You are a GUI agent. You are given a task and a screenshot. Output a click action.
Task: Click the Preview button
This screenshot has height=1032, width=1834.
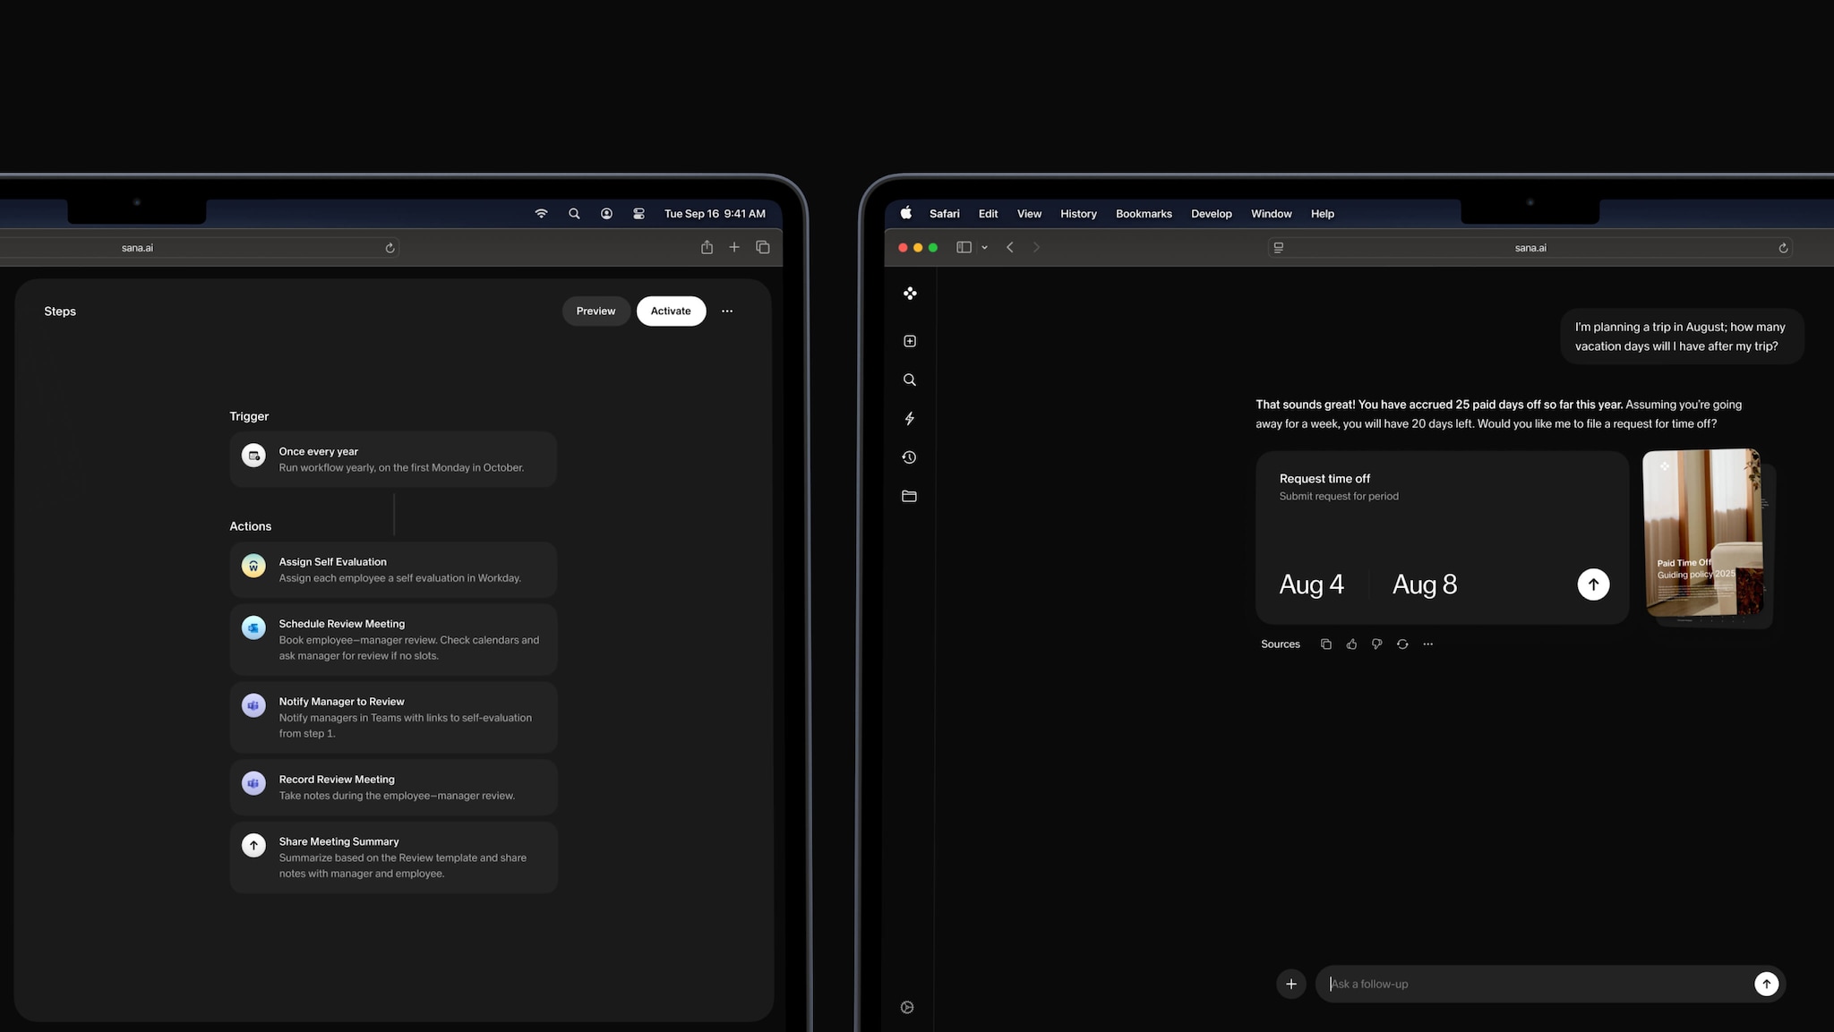point(596,311)
